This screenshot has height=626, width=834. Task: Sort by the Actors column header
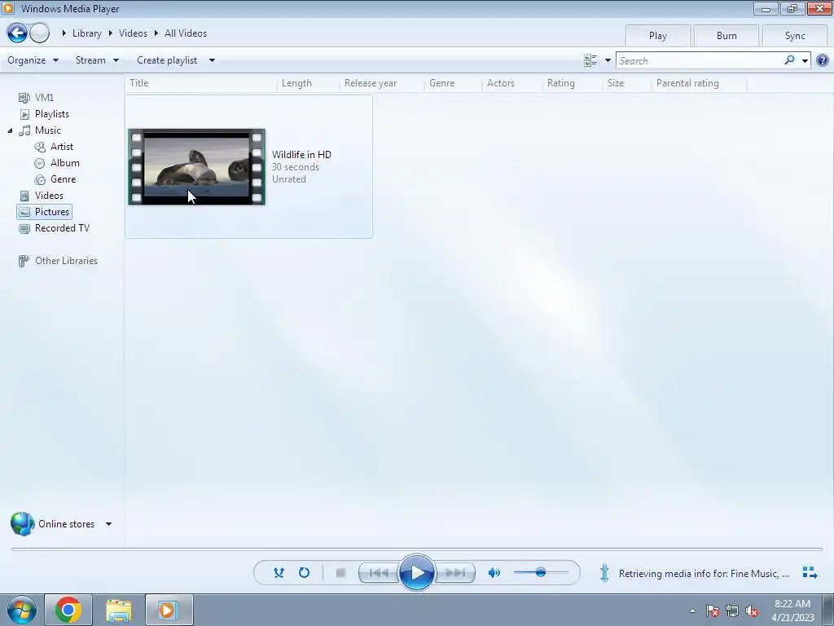tap(511, 83)
